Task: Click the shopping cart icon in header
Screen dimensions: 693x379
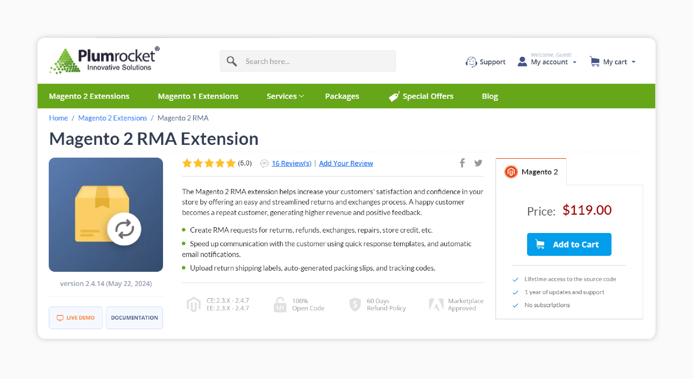Action: (x=595, y=61)
